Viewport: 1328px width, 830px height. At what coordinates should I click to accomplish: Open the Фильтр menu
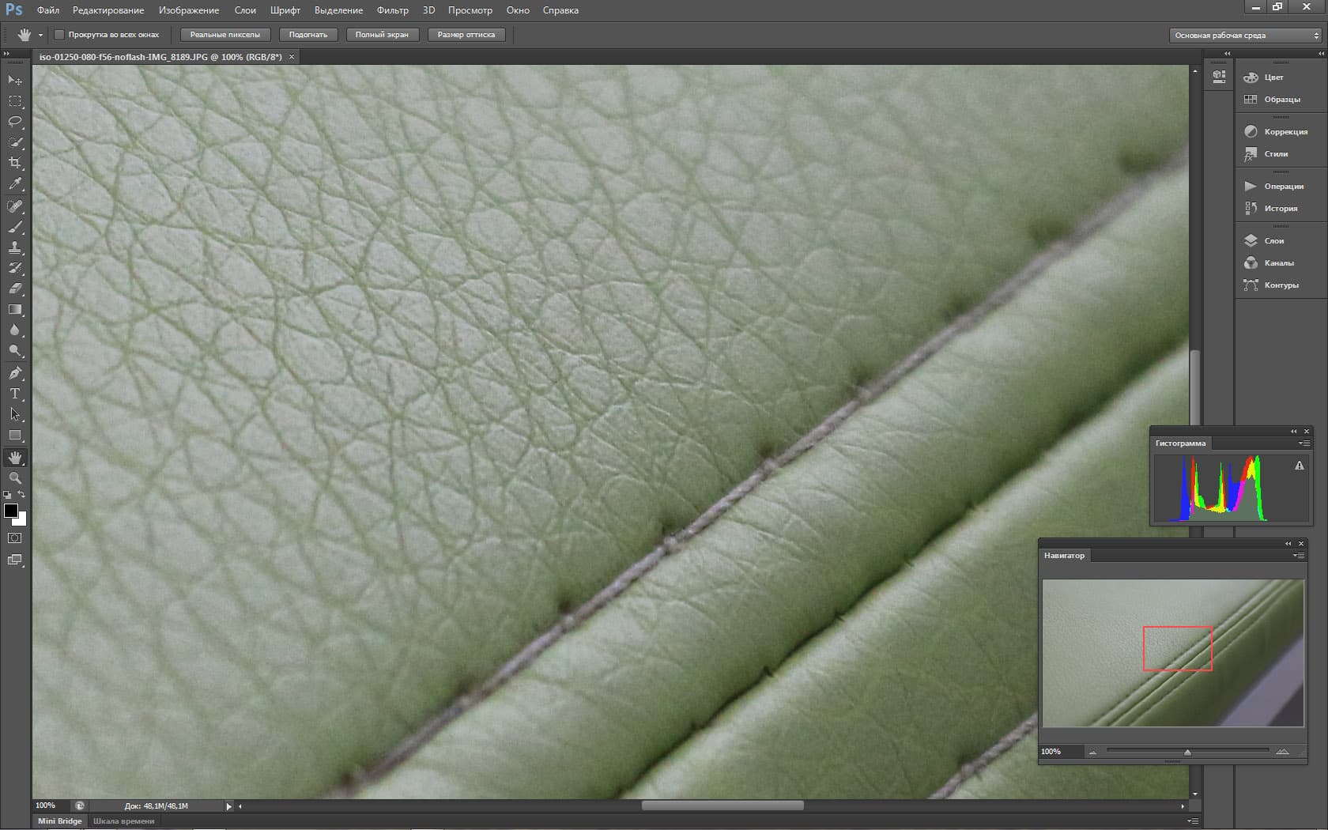(393, 10)
